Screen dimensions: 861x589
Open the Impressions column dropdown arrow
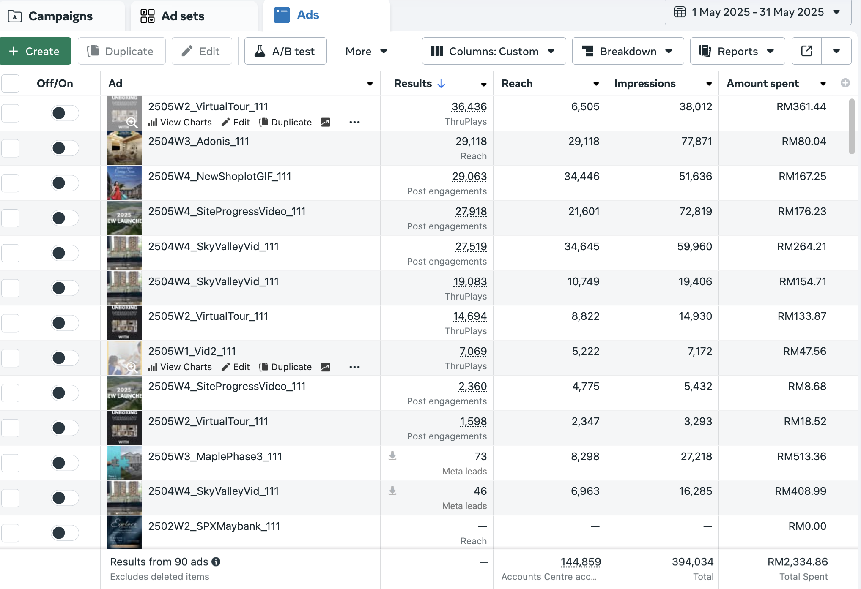(709, 84)
